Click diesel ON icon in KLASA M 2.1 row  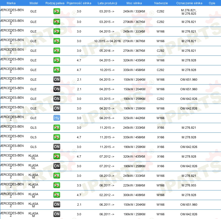(x=57, y=205)
